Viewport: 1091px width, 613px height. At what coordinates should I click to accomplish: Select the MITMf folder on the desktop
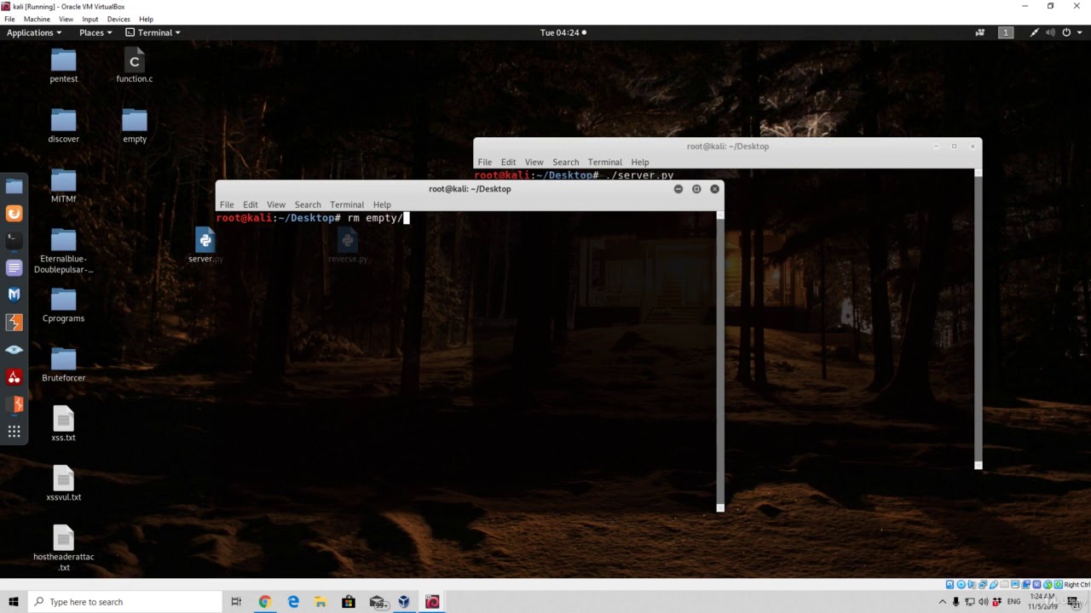point(63,186)
